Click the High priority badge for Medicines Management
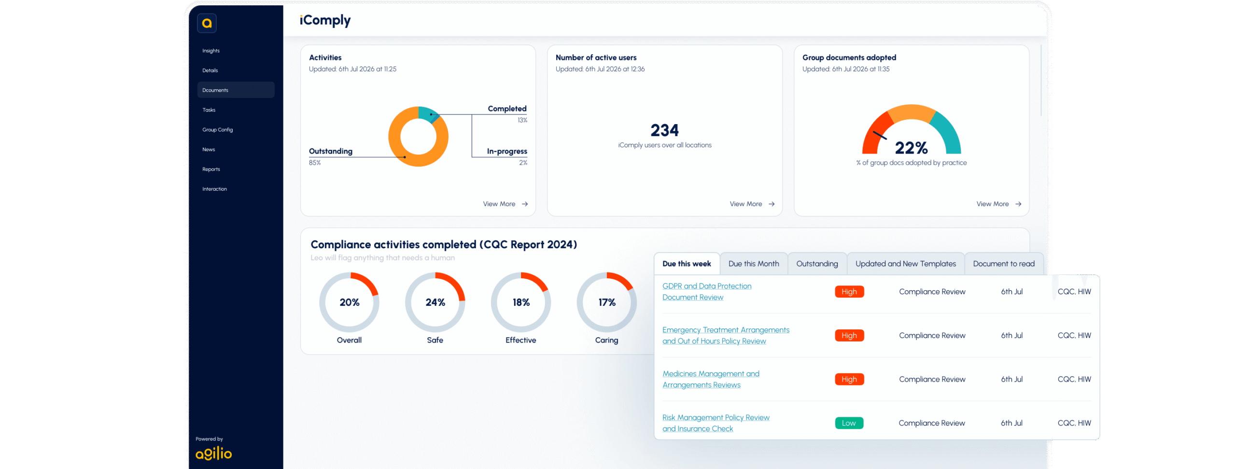1236x469 pixels. tap(849, 379)
